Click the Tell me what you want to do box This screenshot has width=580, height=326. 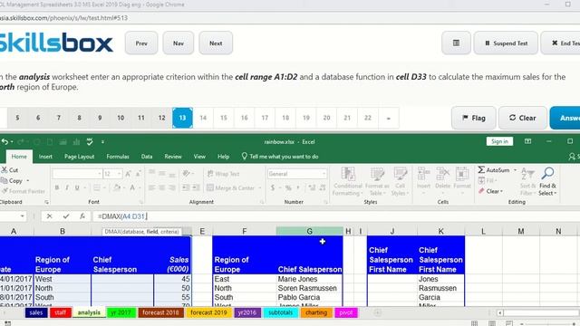[x=280, y=157]
